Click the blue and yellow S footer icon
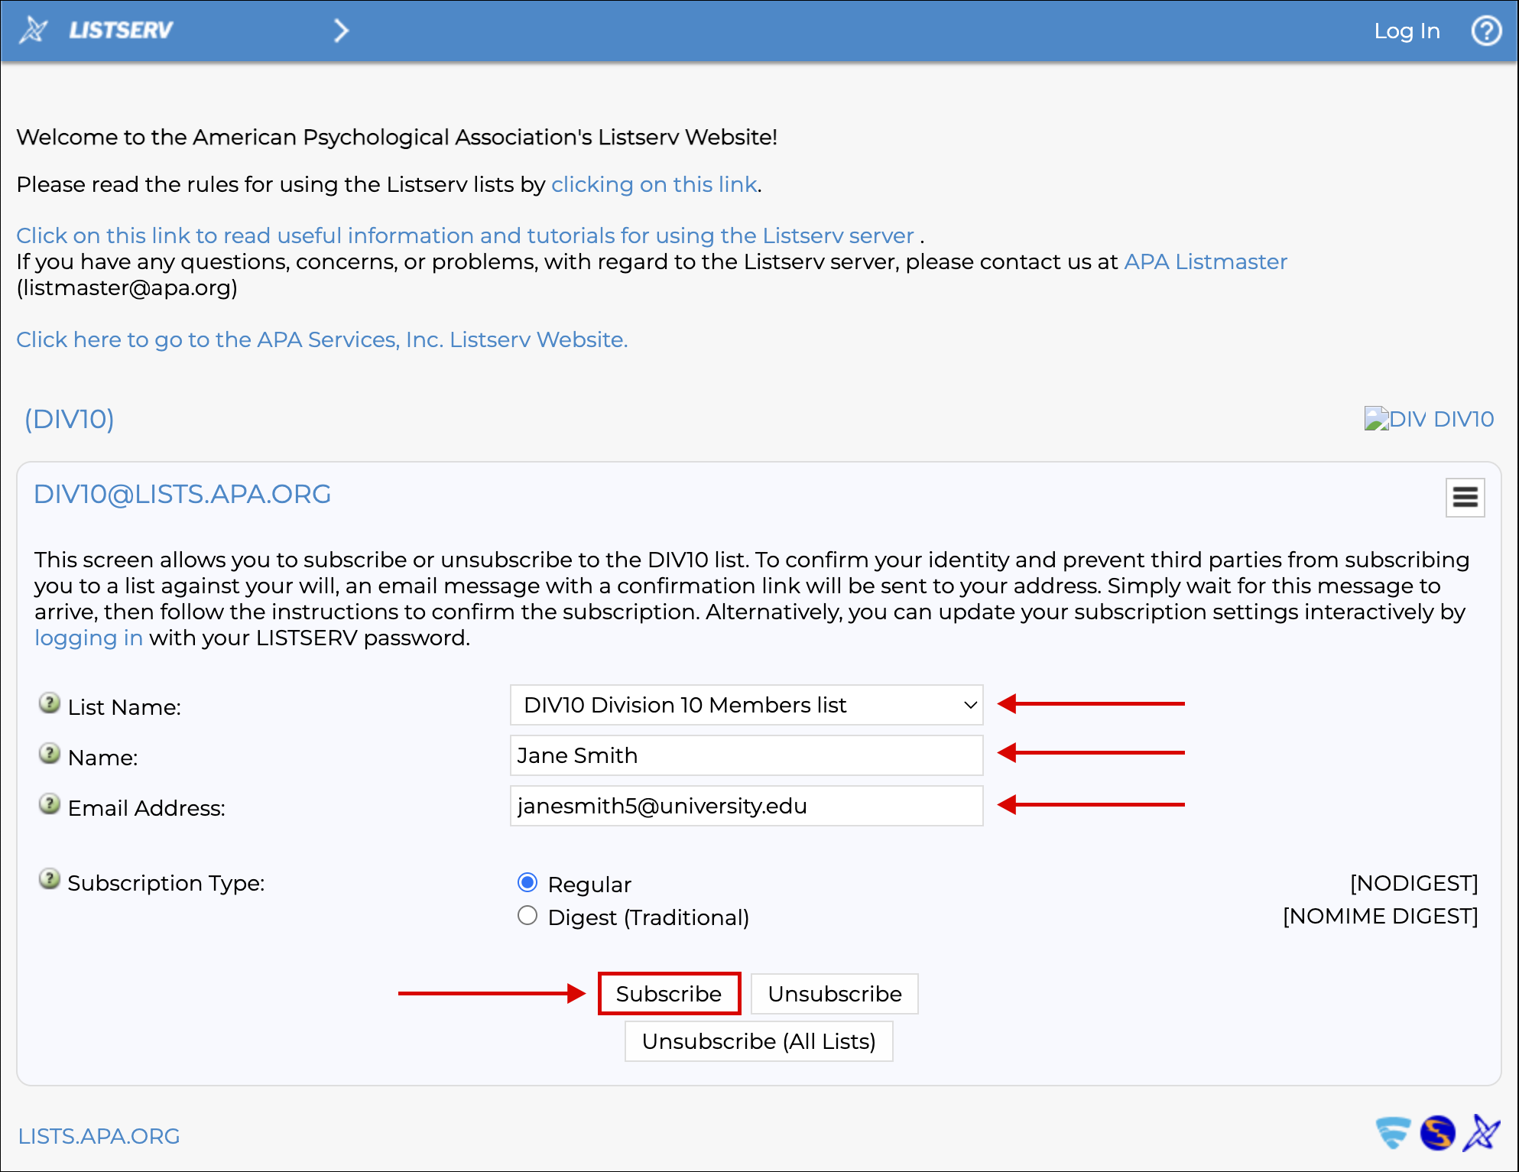This screenshot has width=1519, height=1172. point(1437,1133)
